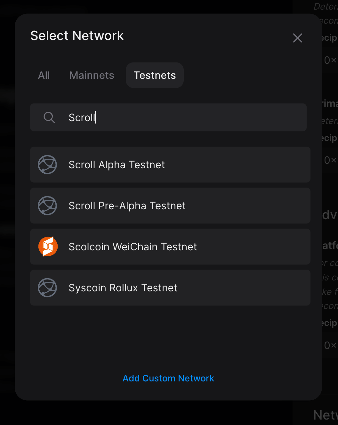Choose Syscoin Rollux Testnet
Viewport: 338px width, 425px height.
pyautogui.click(x=170, y=287)
